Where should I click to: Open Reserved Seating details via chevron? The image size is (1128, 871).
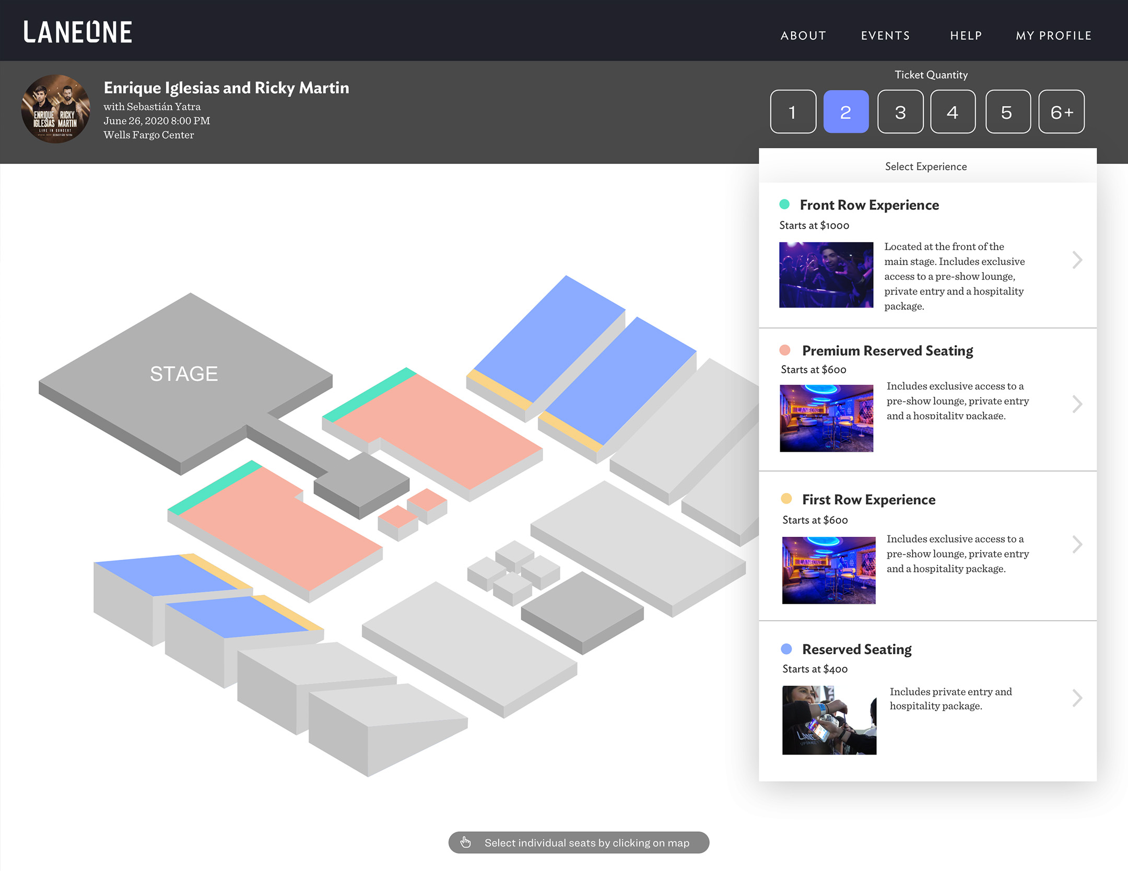point(1077,698)
